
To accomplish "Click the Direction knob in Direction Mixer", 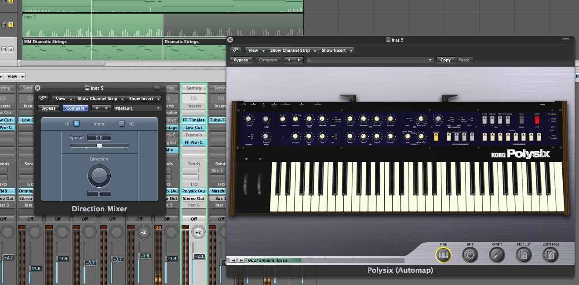I will (x=99, y=176).
